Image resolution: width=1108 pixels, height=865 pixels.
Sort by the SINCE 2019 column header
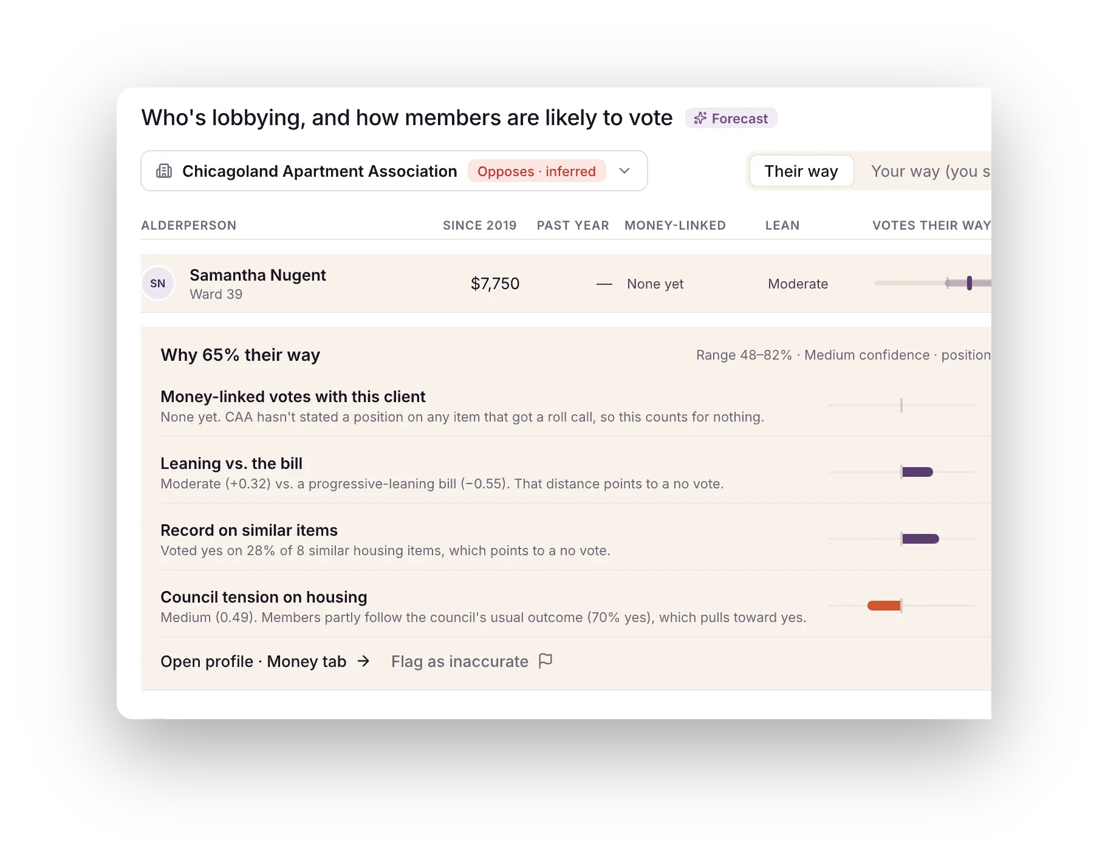pos(479,225)
